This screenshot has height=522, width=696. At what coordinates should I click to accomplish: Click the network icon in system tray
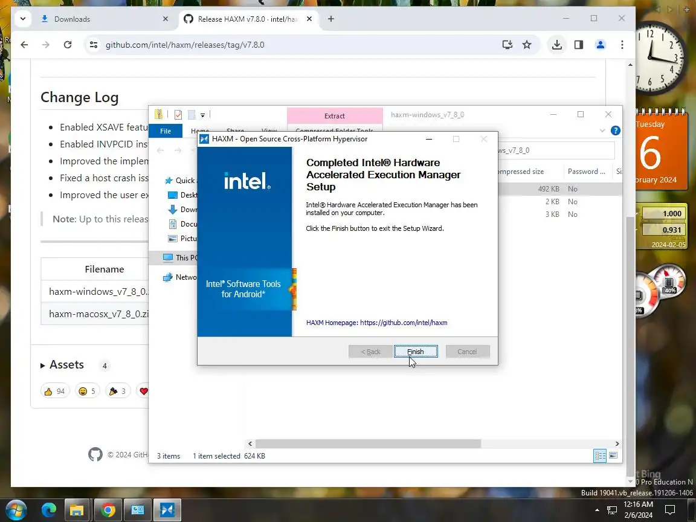coord(612,510)
